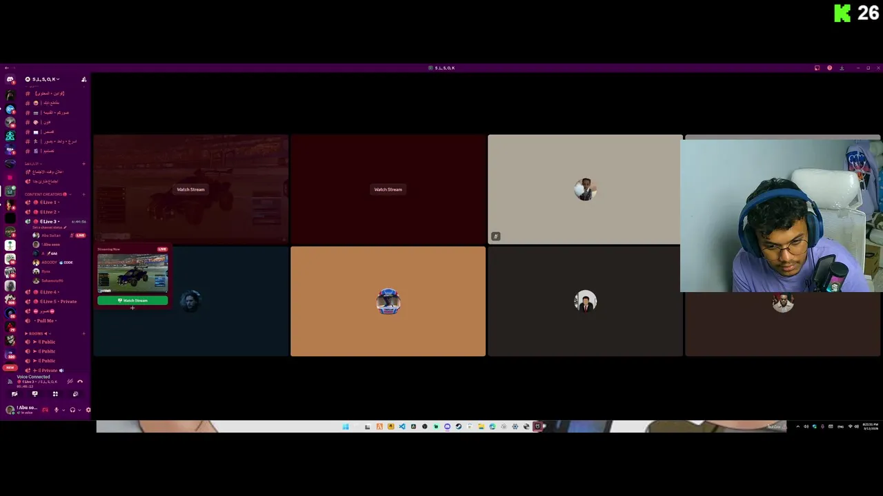Image resolution: width=883 pixels, height=496 pixels.
Task: Add a channel to the ROOMS category
Action: click(84, 333)
